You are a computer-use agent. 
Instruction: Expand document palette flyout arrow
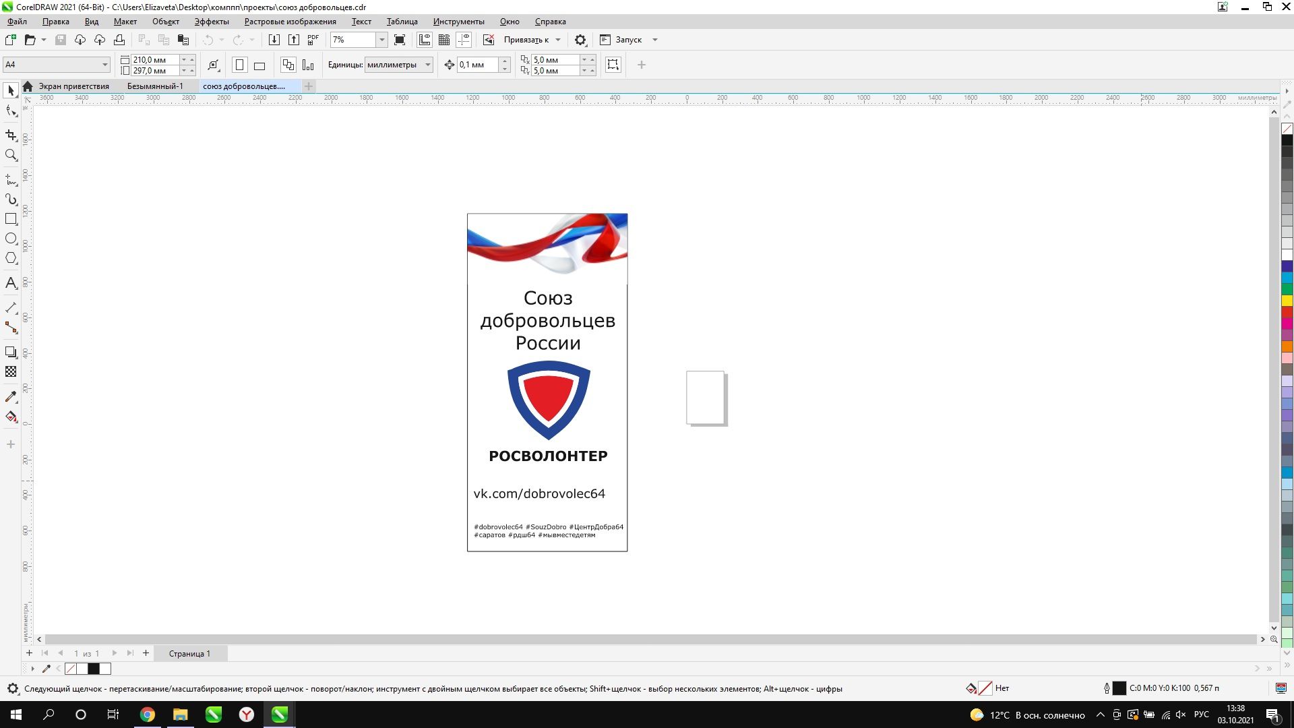(x=32, y=669)
